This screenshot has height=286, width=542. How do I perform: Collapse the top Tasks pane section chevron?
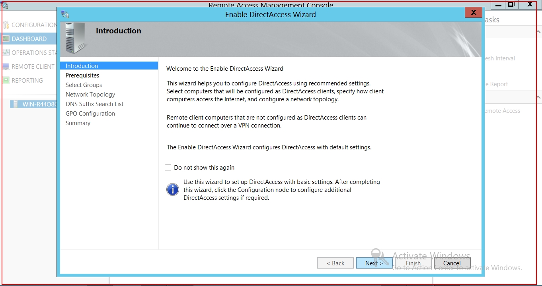538,32
